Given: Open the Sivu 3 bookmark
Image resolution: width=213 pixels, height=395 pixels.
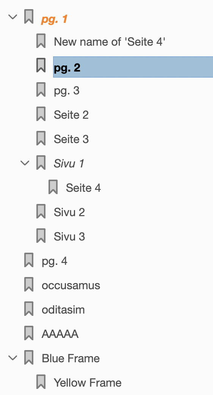Looking at the screenshot, I should coord(69,237).
